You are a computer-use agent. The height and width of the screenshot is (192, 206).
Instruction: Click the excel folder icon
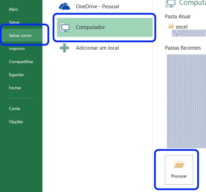point(171,26)
